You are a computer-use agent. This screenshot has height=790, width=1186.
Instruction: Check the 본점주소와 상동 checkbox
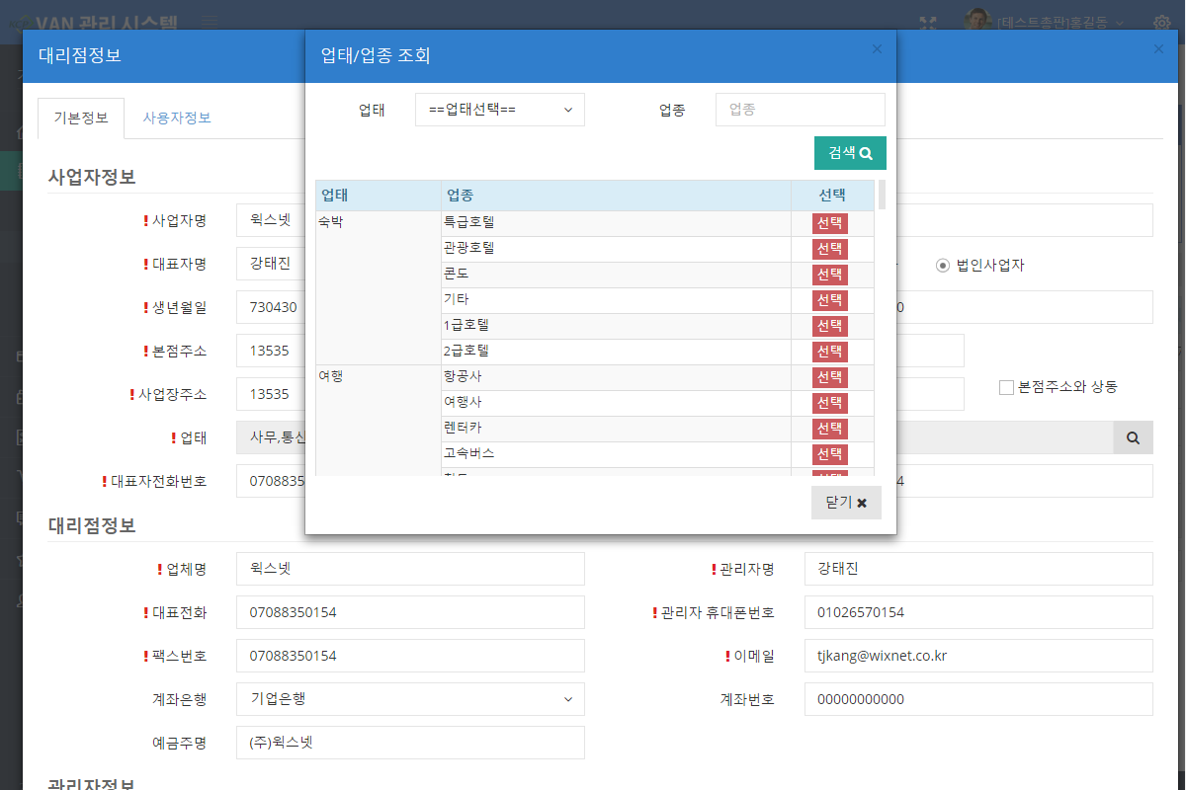1006,387
